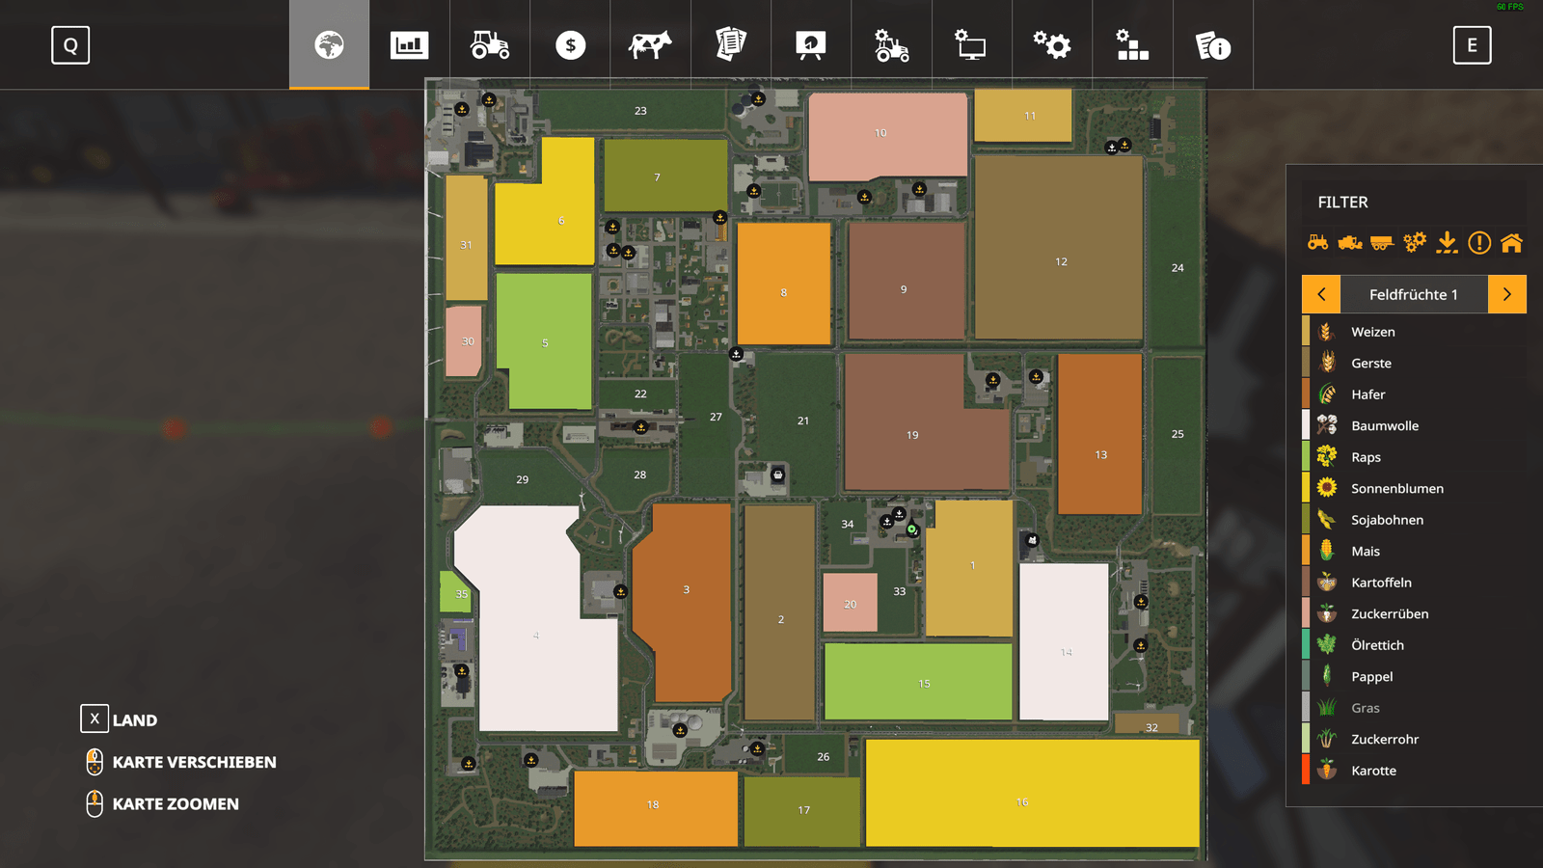The image size is (1543, 868).
Task: Click the Pappel poplar icon
Action: 1327,676
